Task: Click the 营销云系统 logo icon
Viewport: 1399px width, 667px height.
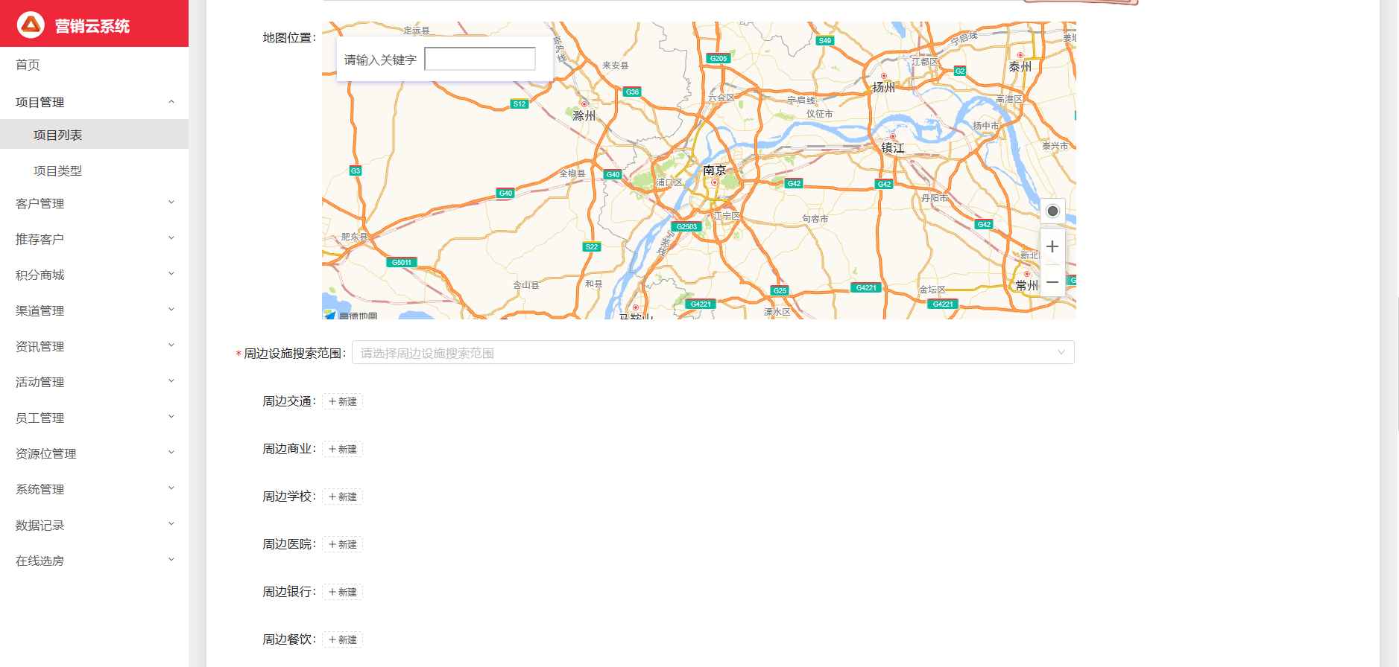Action: pos(31,25)
